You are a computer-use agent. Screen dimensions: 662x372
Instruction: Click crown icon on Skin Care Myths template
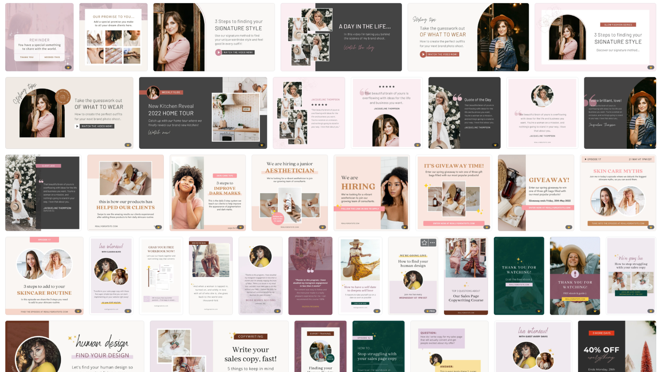pyautogui.click(x=651, y=227)
